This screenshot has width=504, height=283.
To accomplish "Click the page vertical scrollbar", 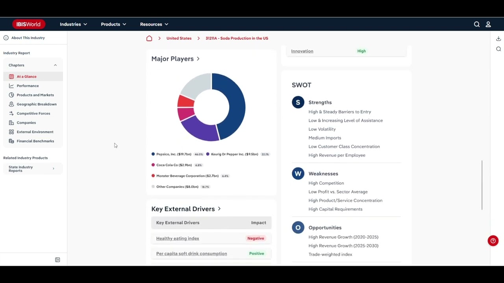I will (x=482, y=185).
